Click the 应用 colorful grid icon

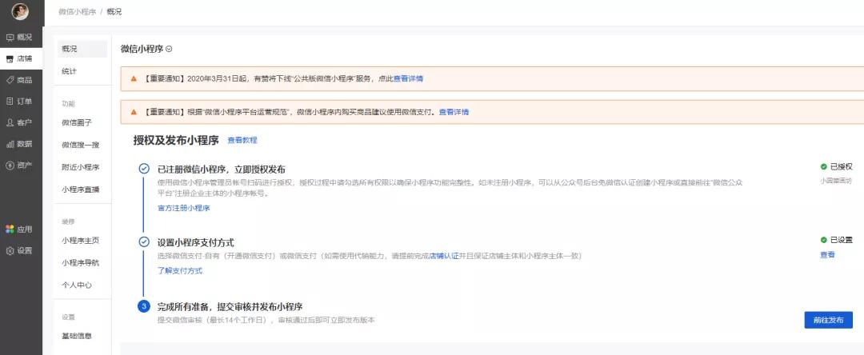tap(10, 229)
